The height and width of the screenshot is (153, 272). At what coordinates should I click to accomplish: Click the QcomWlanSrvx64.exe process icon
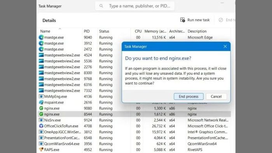pos(41,144)
